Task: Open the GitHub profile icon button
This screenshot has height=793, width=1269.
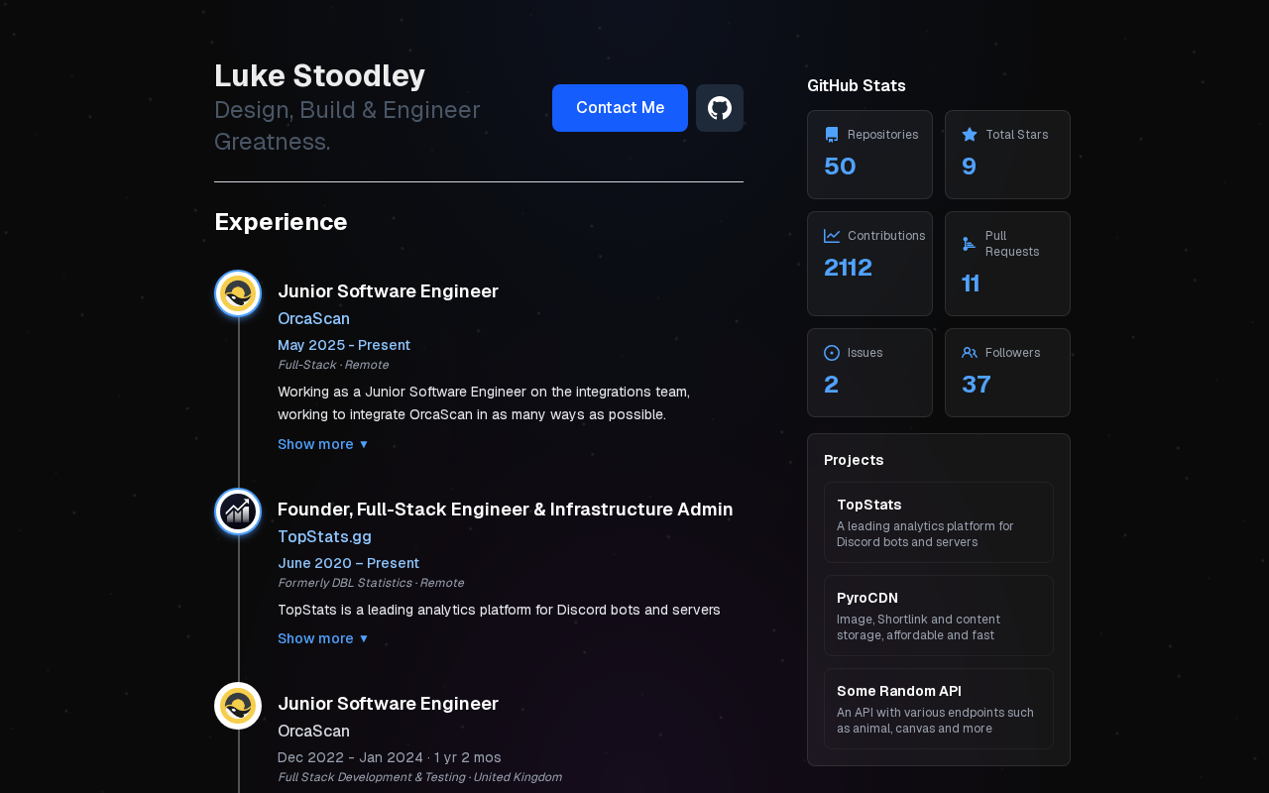Action: tap(720, 108)
